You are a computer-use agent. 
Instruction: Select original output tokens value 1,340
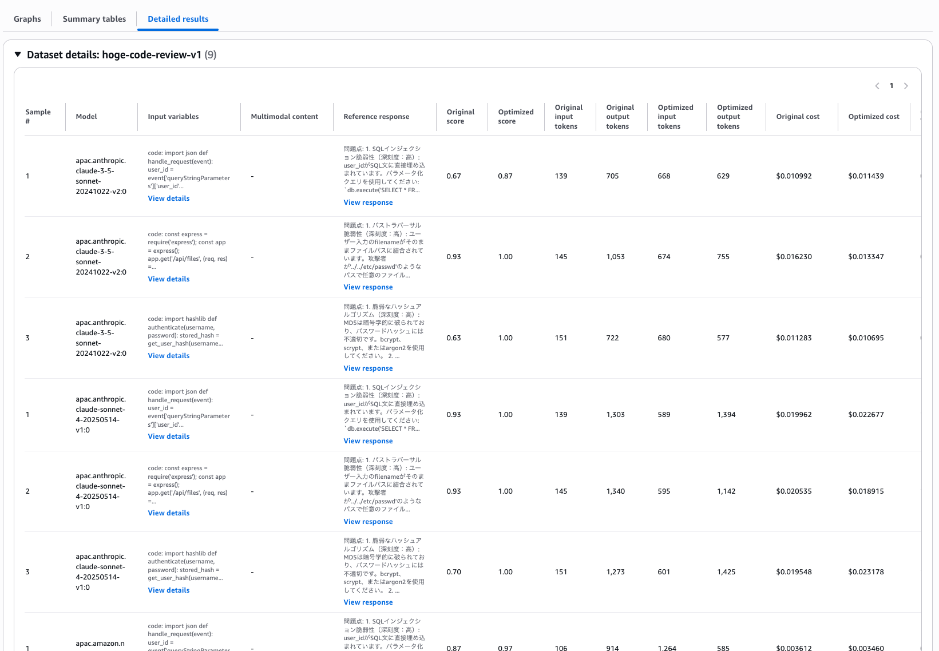point(616,491)
